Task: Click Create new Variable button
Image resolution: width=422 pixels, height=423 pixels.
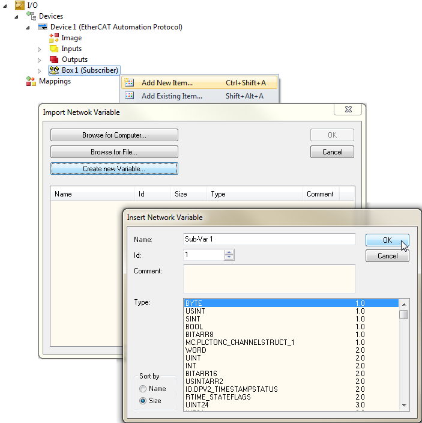Action: click(114, 169)
